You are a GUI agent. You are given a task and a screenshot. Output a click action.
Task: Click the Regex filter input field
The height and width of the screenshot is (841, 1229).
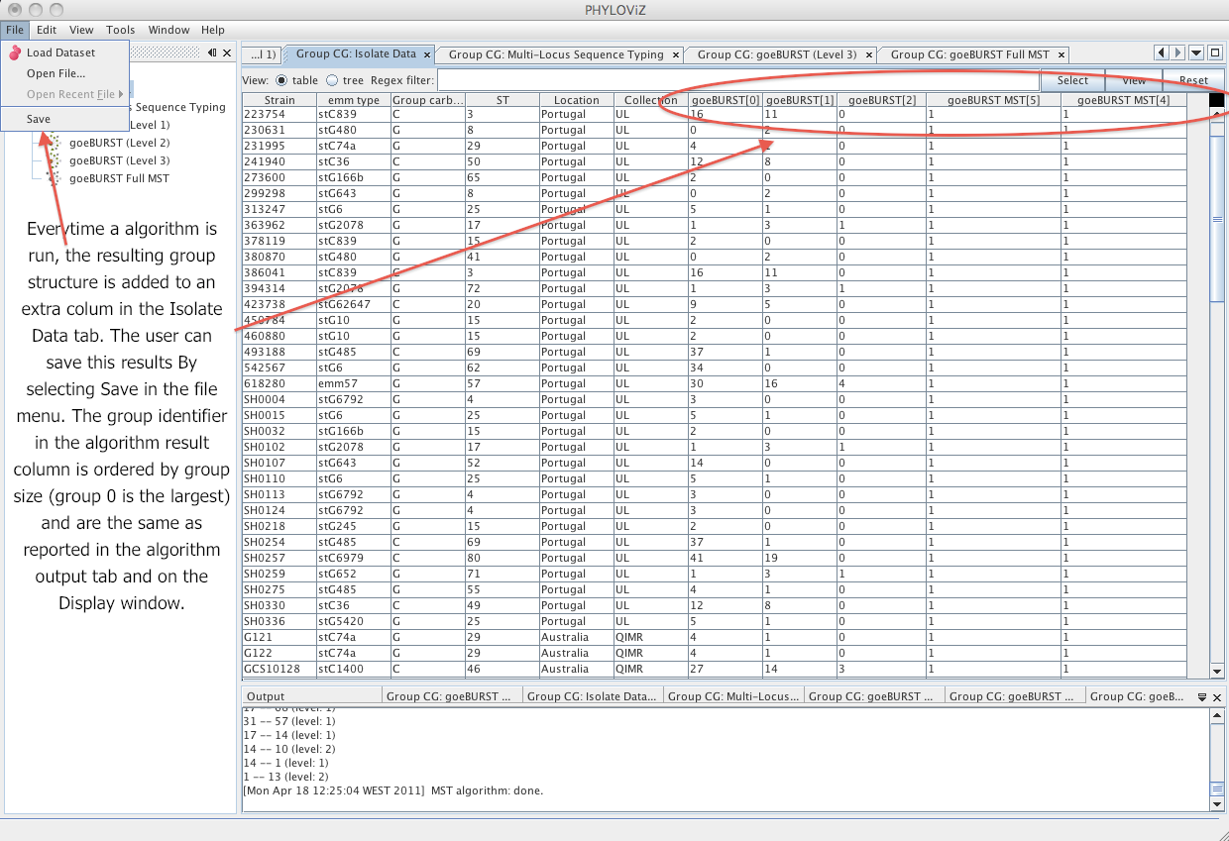738,80
